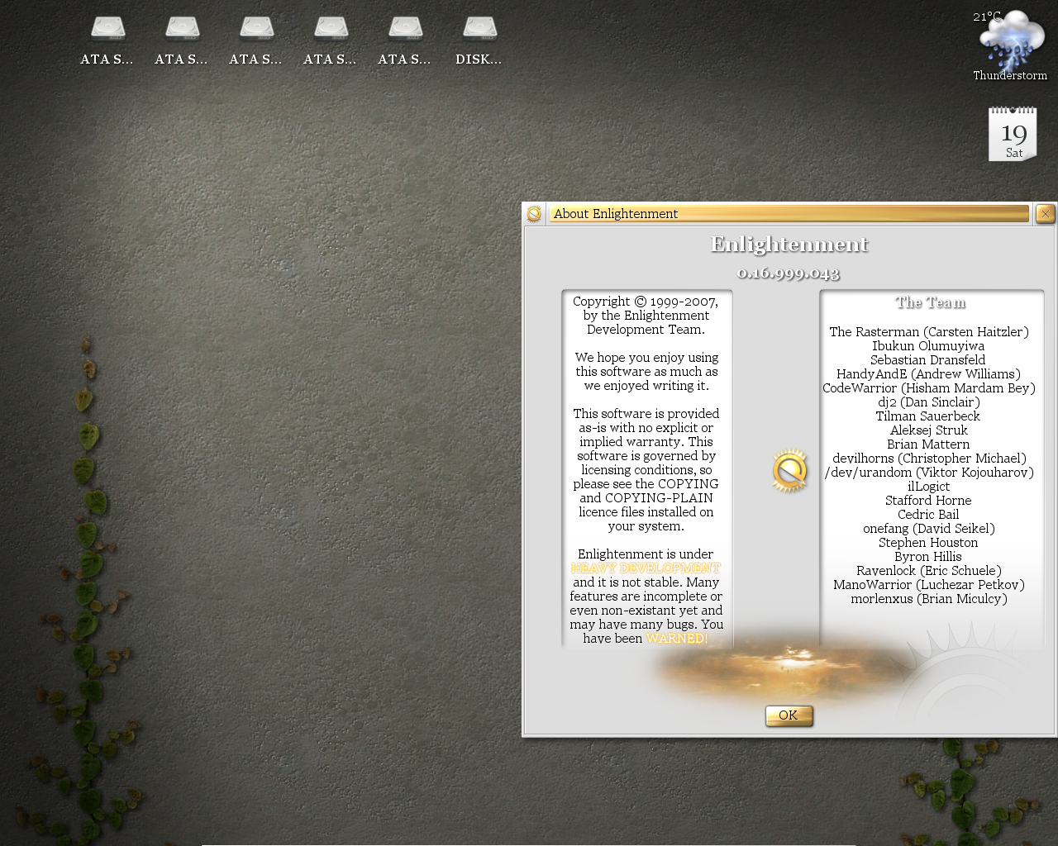Click the Thunderstorm label text
The width and height of the screenshot is (1058, 846).
point(1010,75)
